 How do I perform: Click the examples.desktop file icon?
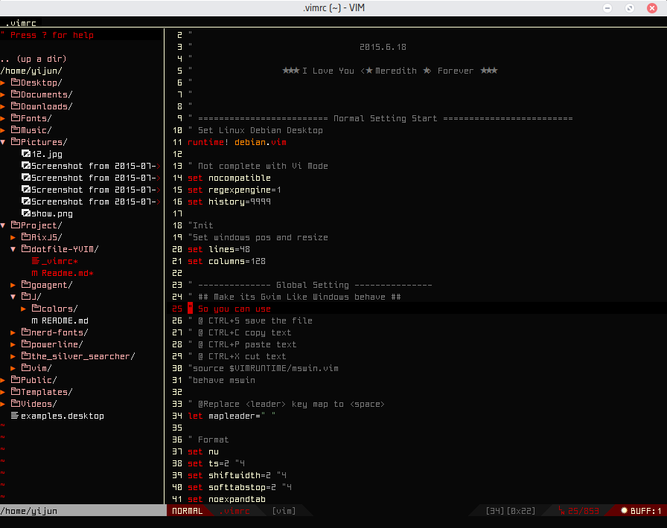tap(15, 416)
